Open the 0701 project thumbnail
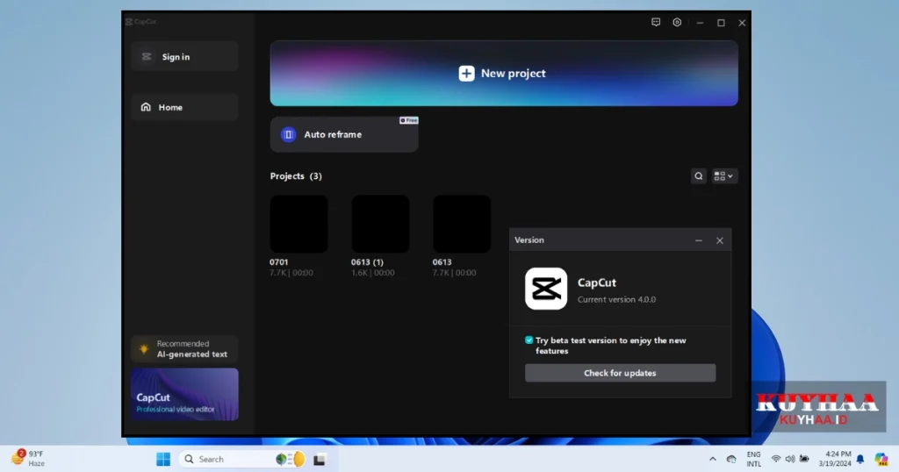 298,225
